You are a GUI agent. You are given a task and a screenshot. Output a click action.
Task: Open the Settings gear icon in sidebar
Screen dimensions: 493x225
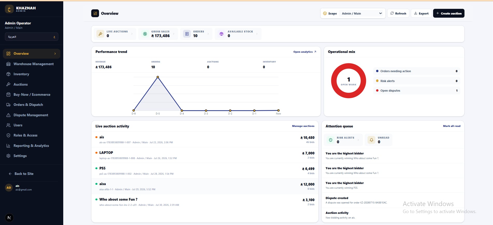8,156
